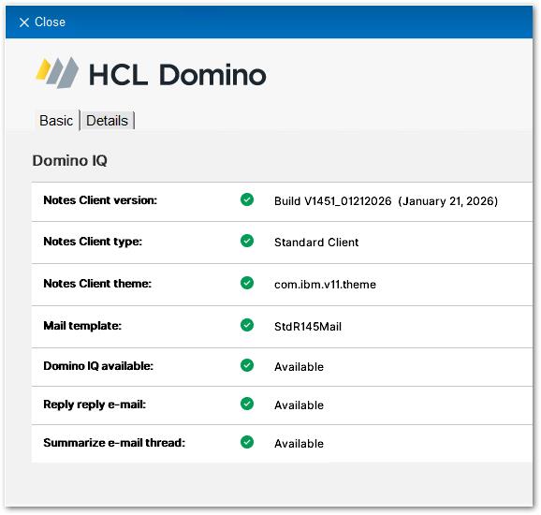Click the Mail template label

[x=82, y=326]
